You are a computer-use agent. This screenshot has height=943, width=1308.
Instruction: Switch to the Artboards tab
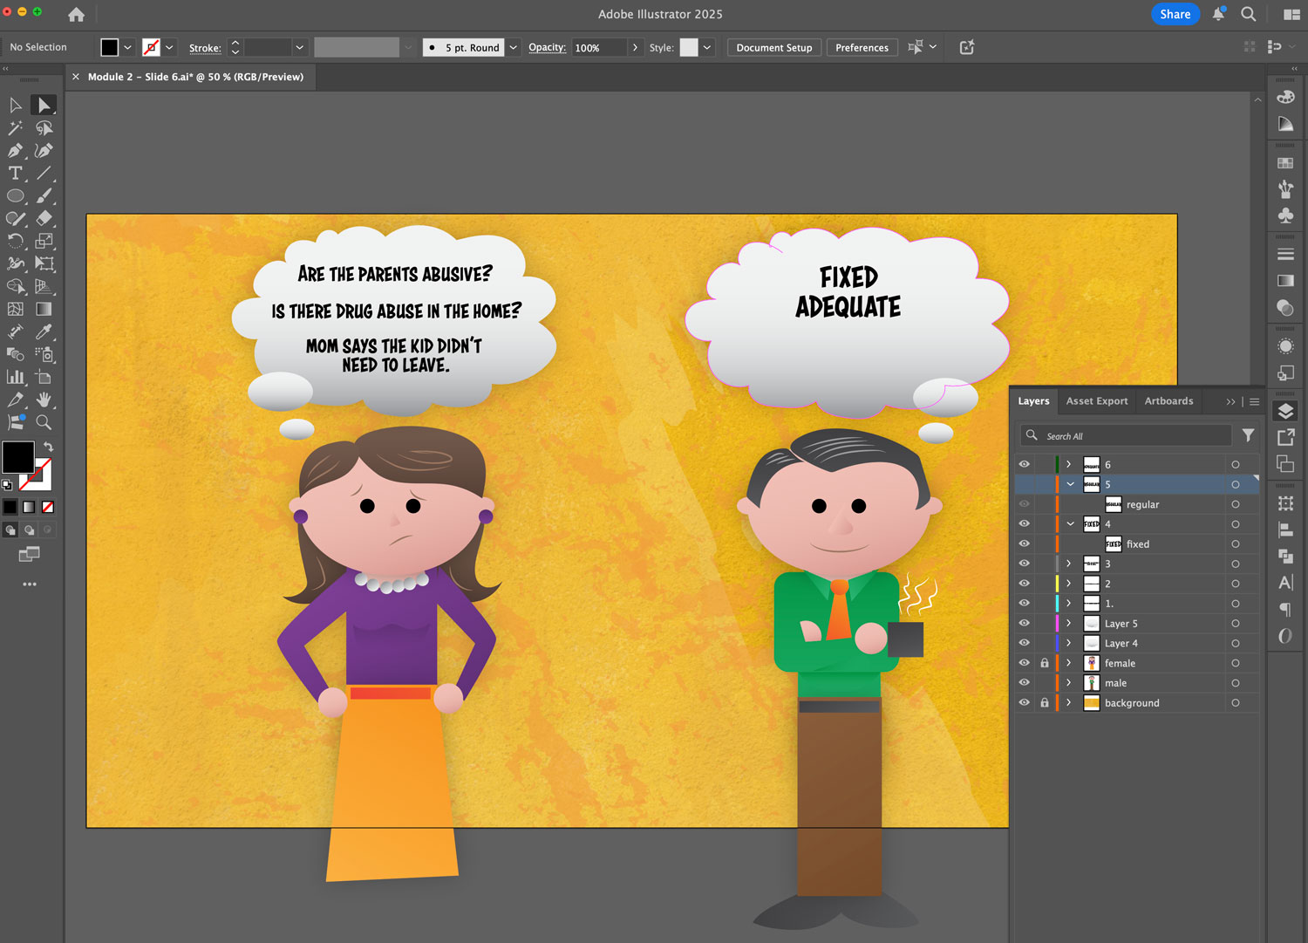1168,400
